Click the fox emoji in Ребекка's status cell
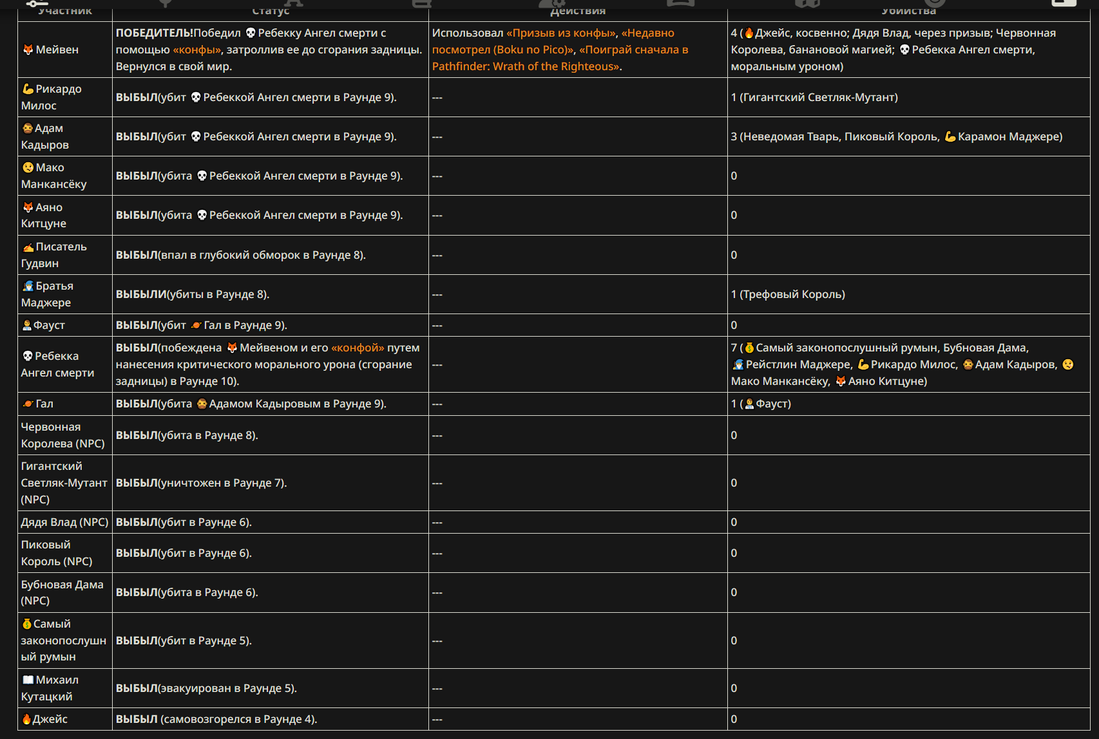This screenshot has width=1099, height=739. tap(232, 348)
